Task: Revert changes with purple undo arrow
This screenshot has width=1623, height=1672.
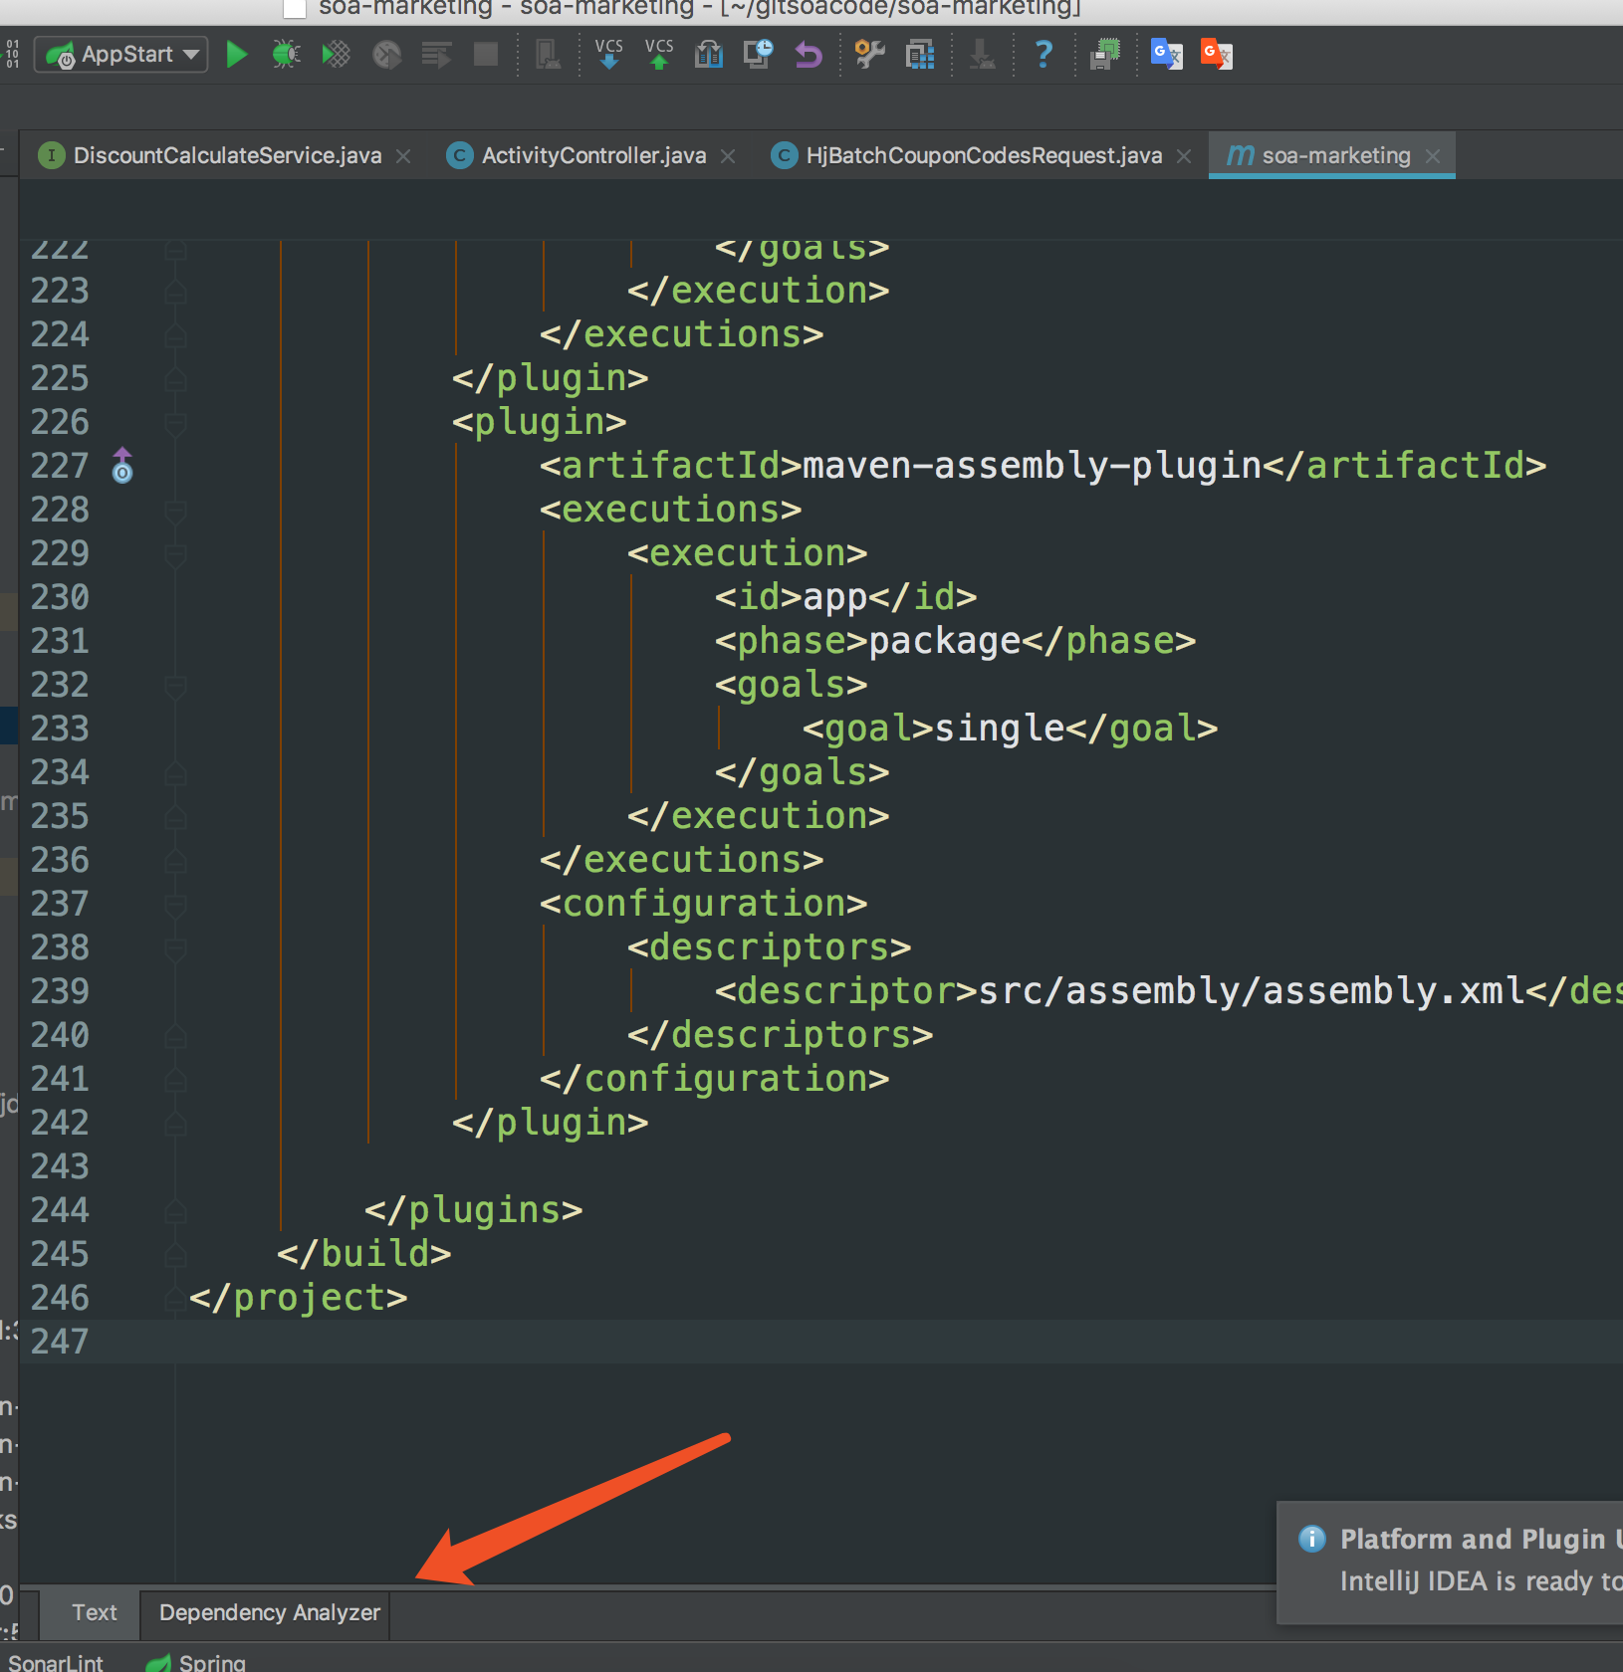Action: [x=809, y=54]
